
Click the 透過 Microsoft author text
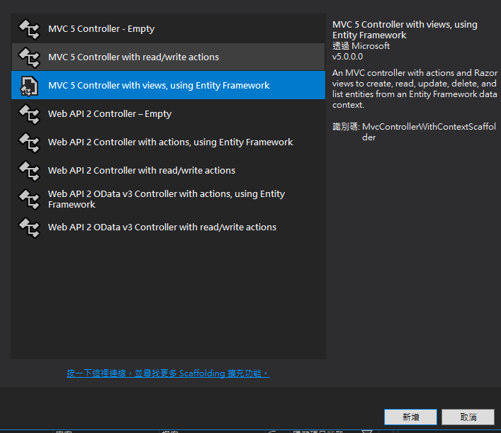tap(361, 46)
